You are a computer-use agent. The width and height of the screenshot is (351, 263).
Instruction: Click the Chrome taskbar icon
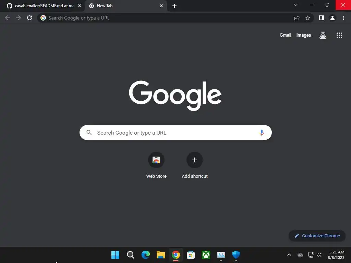pyautogui.click(x=176, y=255)
